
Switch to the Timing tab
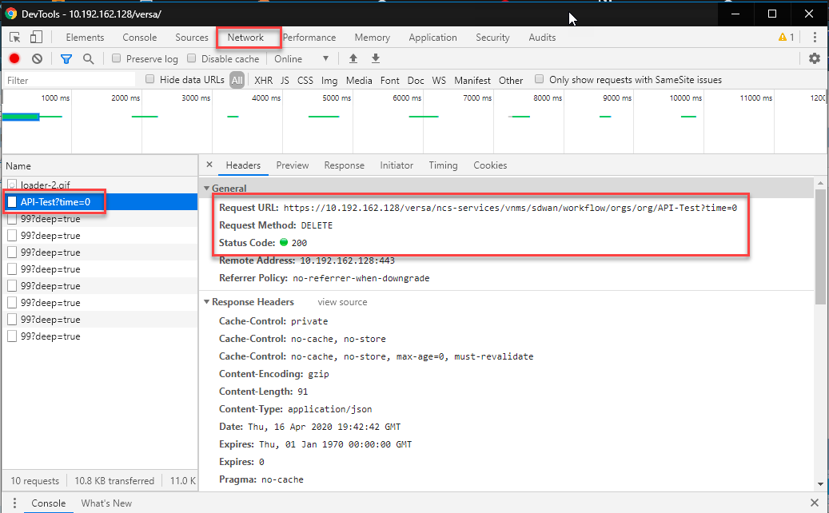click(443, 165)
